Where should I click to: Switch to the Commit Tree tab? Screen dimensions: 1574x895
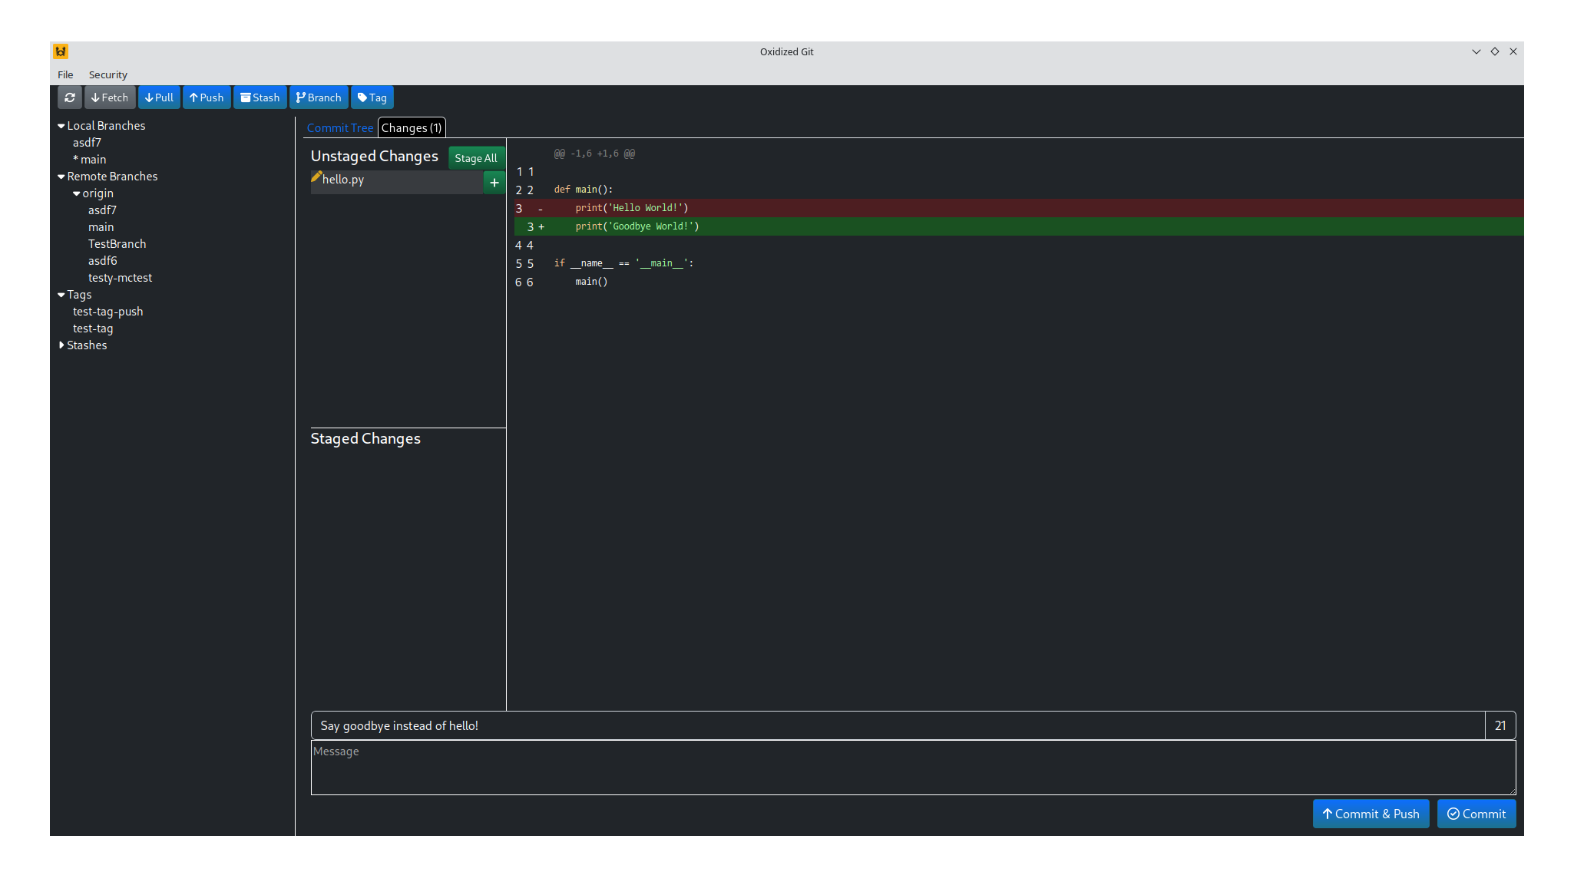[x=340, y=128]
